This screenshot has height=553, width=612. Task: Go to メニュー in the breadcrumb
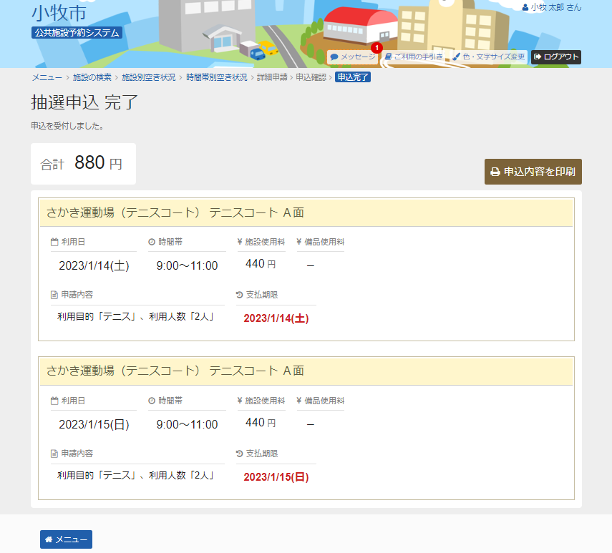tap(46, 77)
